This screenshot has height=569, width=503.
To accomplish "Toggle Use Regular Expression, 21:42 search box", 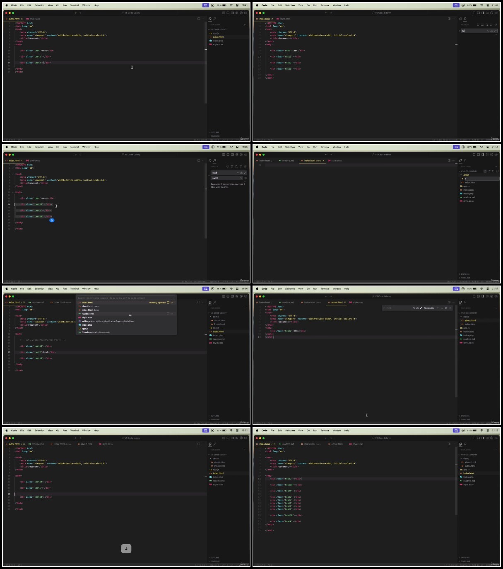I will pyautogui.click(x=496, y=31).
